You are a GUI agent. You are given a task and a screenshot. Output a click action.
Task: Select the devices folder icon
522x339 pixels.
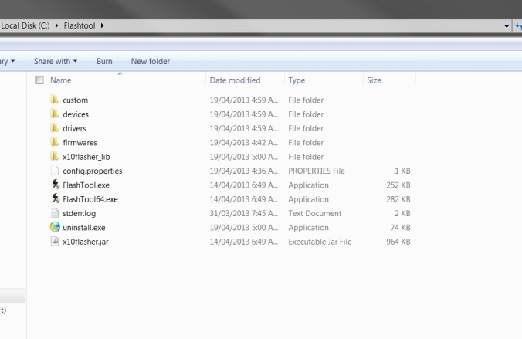pyautogui.click(x=55, y=114)
